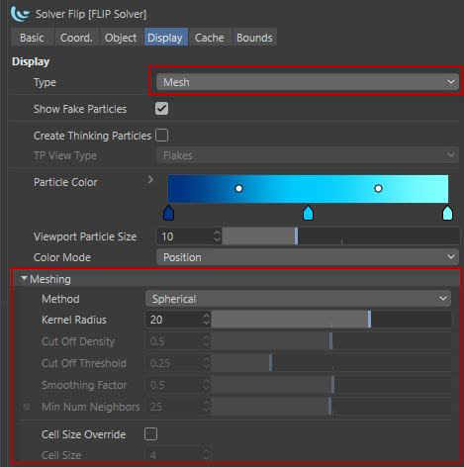The image size is (464, 467).
Task: Open the Meshing Method dropdown
Action: 298,299
